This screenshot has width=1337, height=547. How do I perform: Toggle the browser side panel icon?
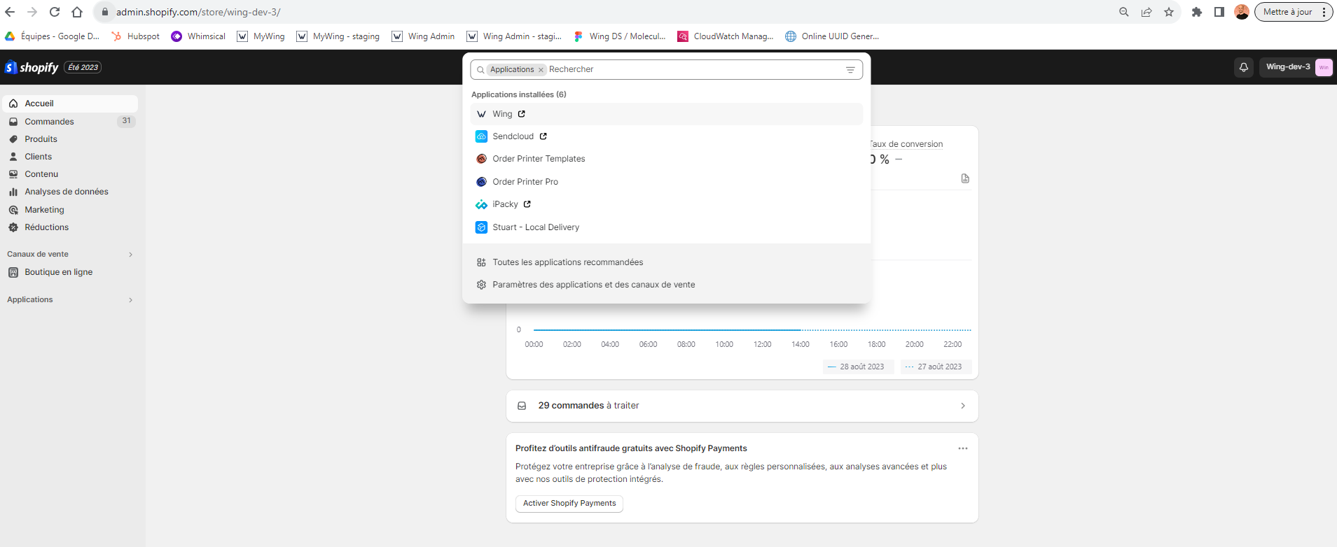pyautogui.click(x=1219, y=12)
